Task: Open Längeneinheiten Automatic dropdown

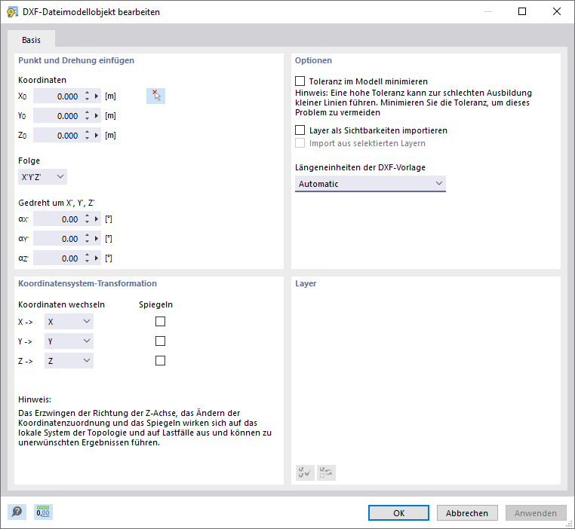Action: coord(371,183)
